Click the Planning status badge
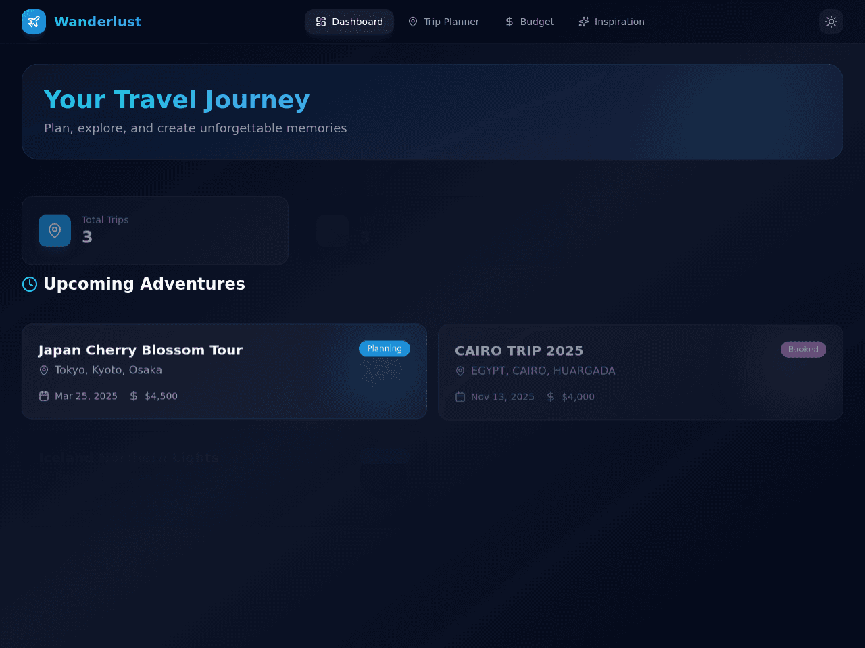This screenshot has width=865, height=648. [385, 348]
